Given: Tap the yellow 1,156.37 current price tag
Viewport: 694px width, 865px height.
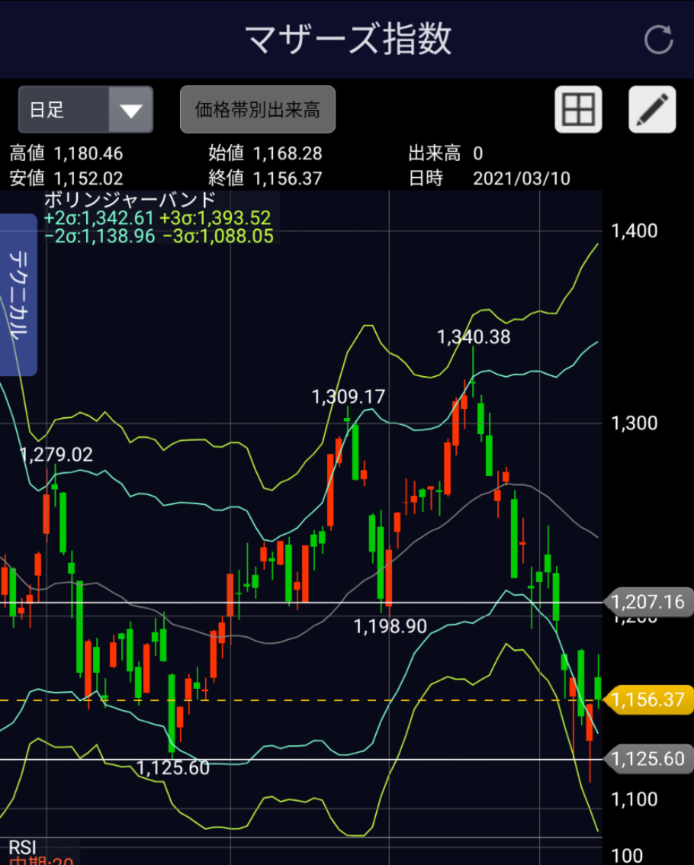Looking at the screenshot, I should click(648, 699).
